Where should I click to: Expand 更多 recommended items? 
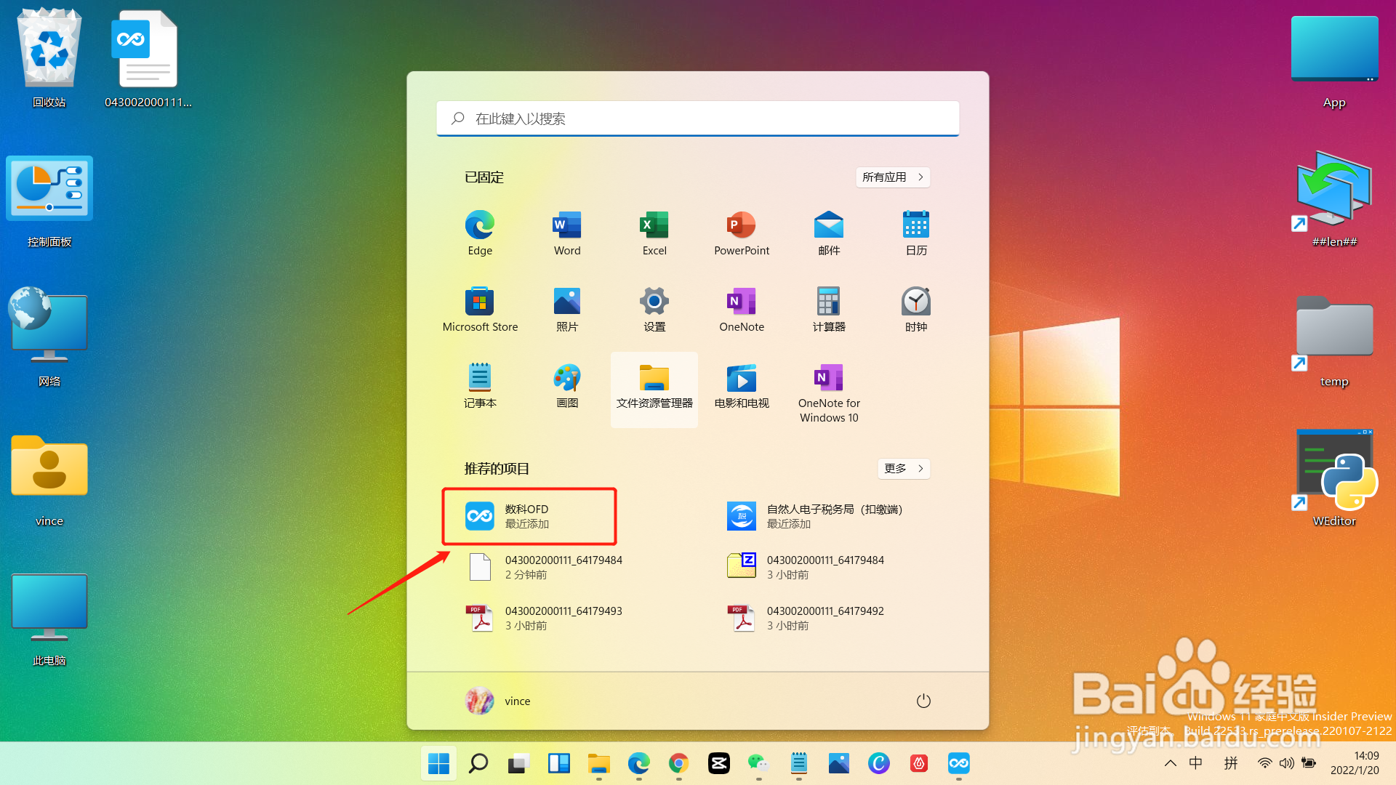(x=904, y=469)
